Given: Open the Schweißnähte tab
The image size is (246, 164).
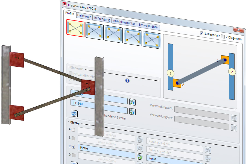Looking at the screenshot, I should [x=148, y=25].
